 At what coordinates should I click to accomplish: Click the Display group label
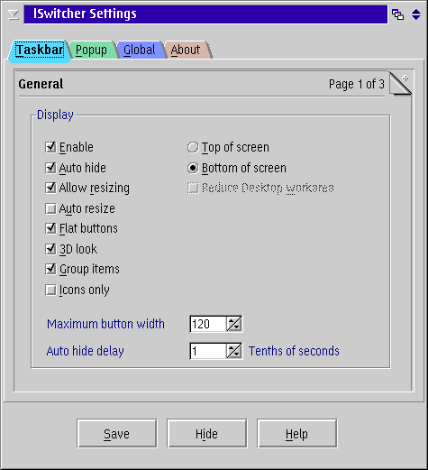point(55,115)
